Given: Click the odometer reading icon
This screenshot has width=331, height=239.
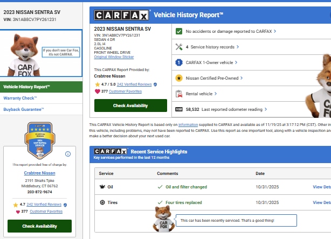Looking at the screenshot, I should (179, 109).
